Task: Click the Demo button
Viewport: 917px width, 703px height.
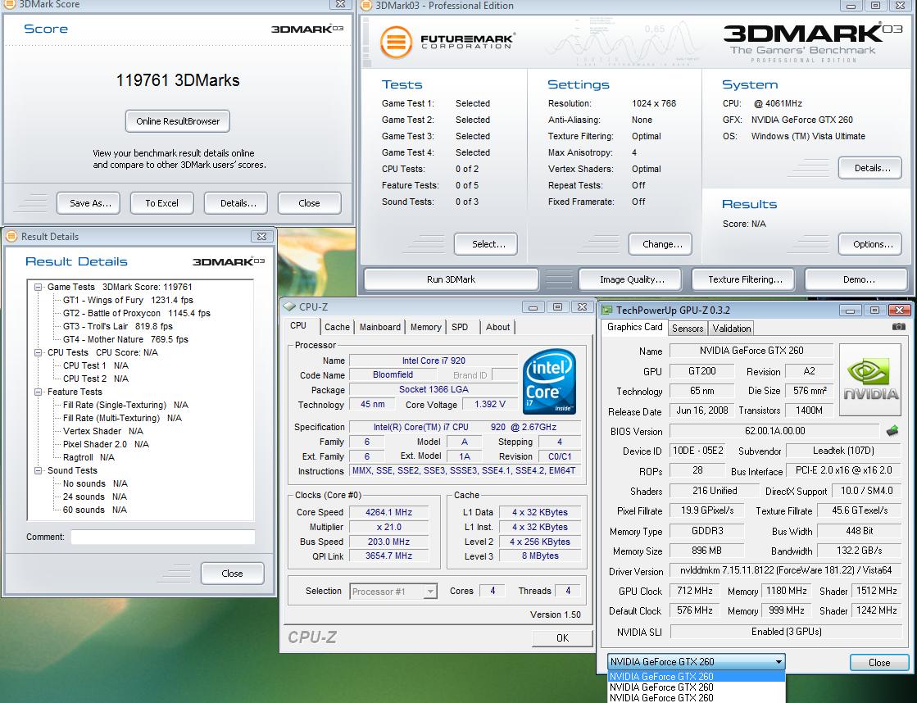Action: click(x=856, y=279)
